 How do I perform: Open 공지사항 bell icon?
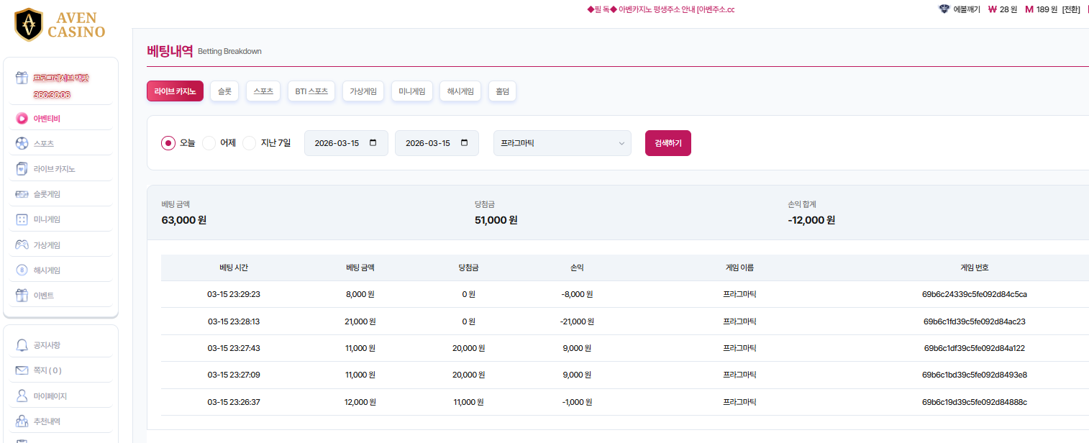coord(22,345)
